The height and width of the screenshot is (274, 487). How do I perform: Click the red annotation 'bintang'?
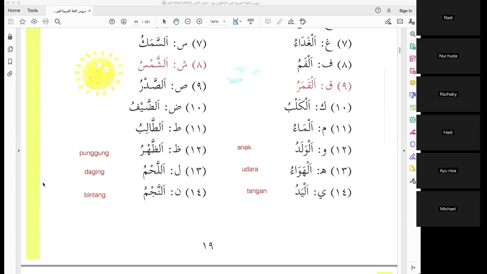[x=95, y=195]
